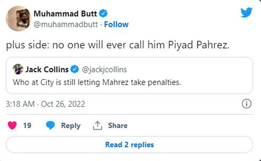Like the tweet with the heart icon
261x161 pixels.
12,125
